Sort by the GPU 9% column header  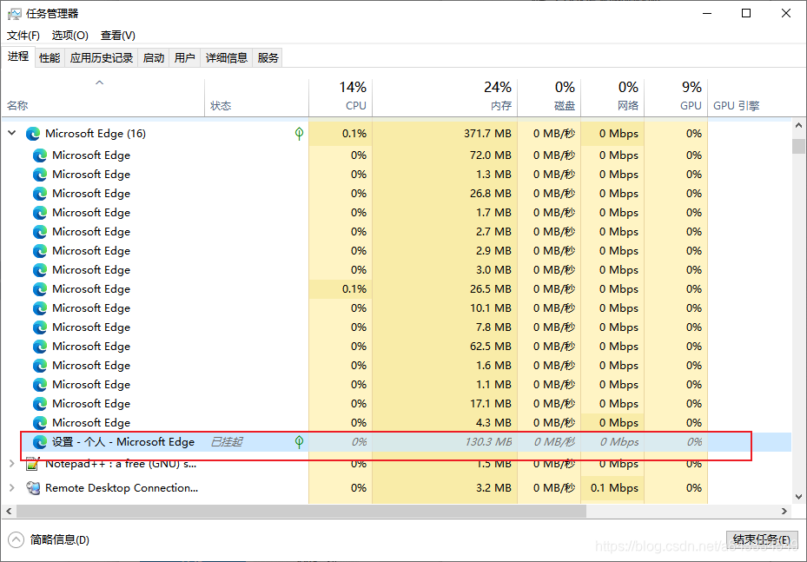pyautogui.click(x=677, y=96)
